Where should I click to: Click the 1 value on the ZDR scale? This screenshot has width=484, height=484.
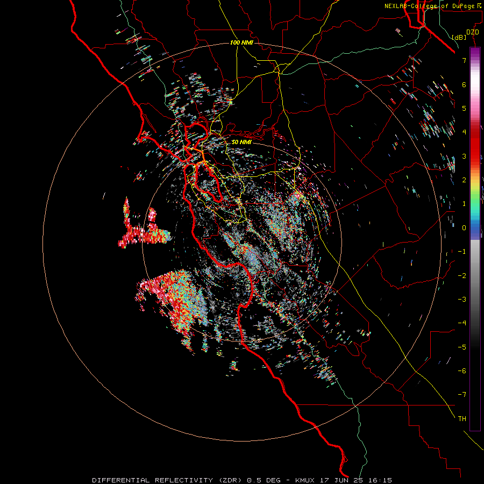(464, 204)
